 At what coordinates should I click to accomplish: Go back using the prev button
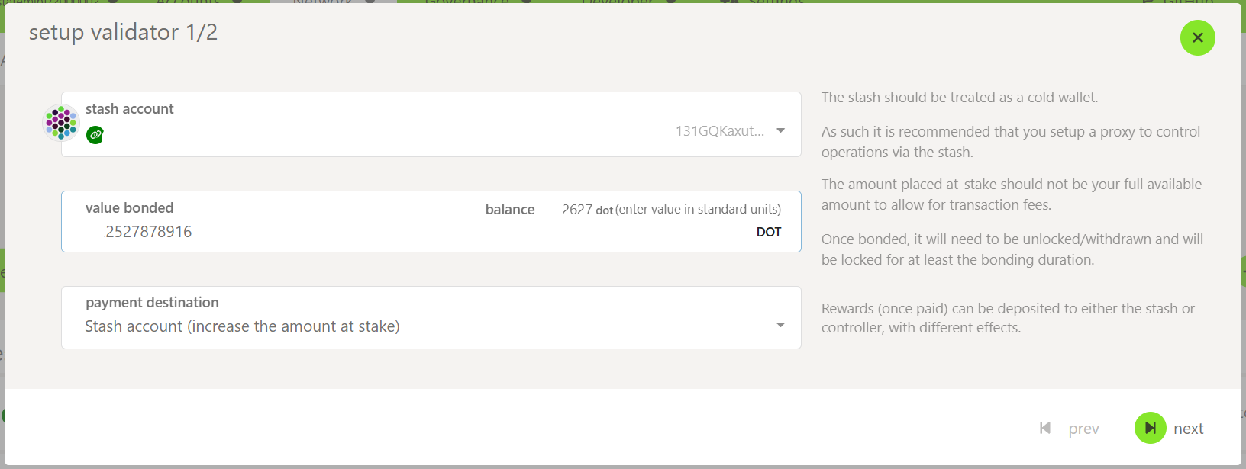tap(1083, 428)
